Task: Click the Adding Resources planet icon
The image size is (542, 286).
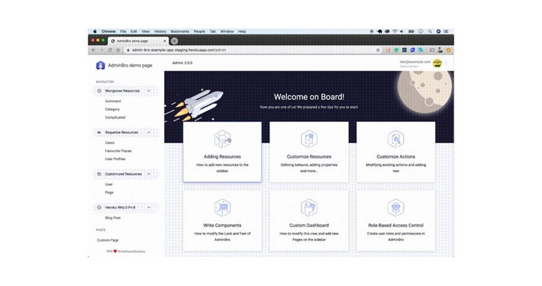Action: (x=222, y=139)
